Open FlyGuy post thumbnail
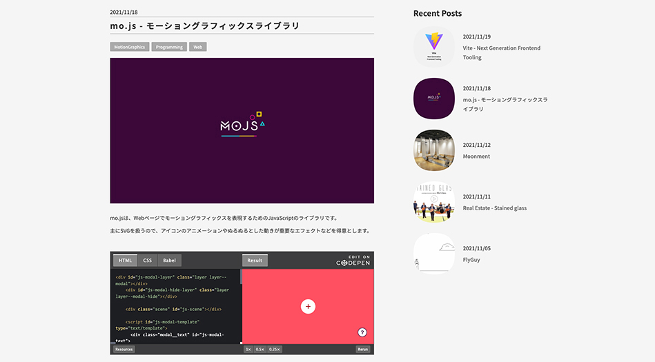655x362 pixels. coord(434,254)
